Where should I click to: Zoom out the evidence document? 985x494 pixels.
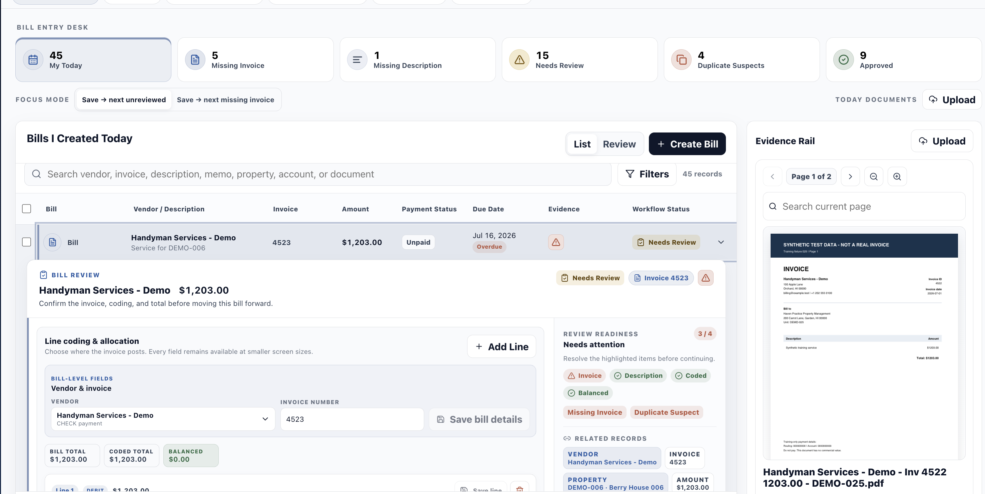[x=874, y=176]
